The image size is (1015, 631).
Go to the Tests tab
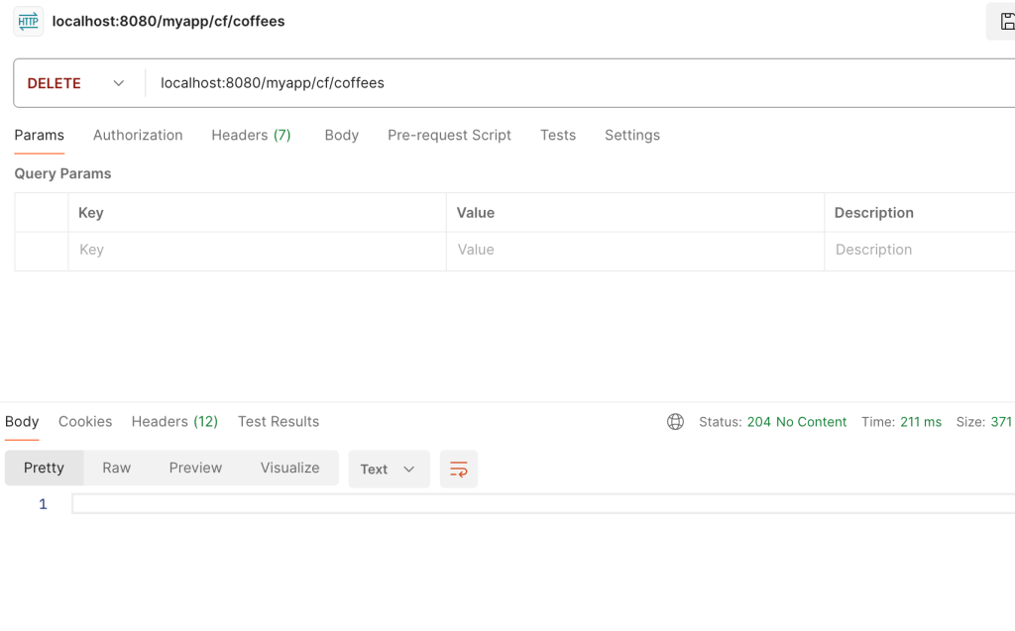(557, 136)
